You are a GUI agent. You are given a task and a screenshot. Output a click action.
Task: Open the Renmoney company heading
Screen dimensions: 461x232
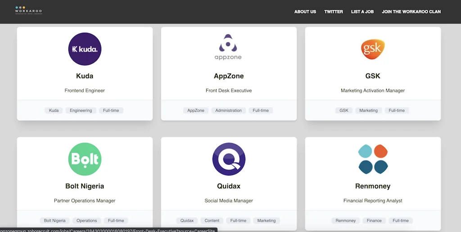pos(373,186)
